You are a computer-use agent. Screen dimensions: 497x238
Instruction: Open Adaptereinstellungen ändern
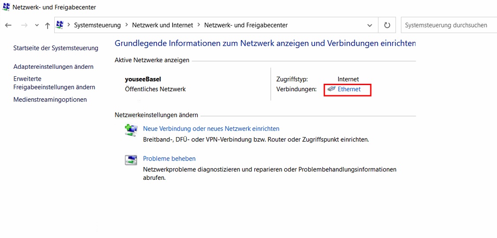53,67
